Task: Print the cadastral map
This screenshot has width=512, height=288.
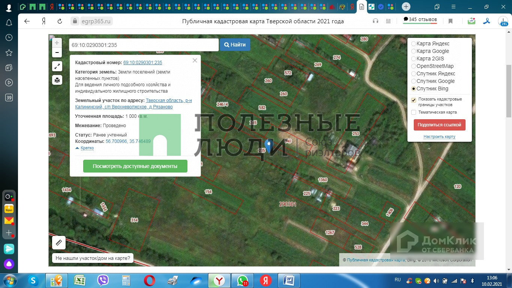Action: click(57, 80)
